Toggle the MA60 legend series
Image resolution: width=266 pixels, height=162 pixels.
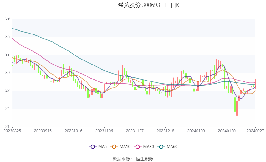pyautogui.click(x=167, y=147)
